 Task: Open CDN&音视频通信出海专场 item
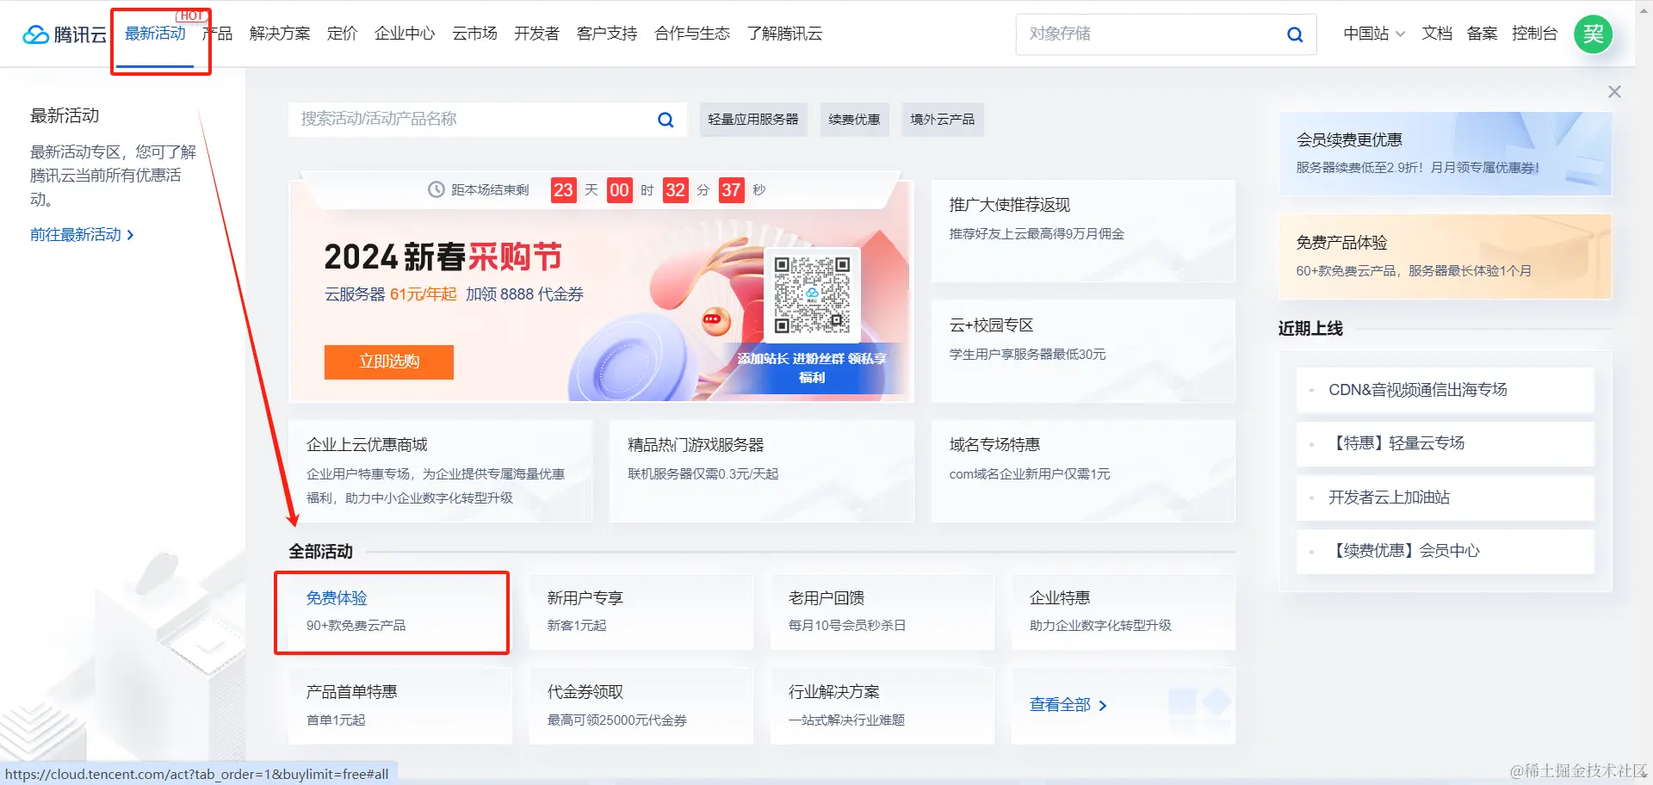(1446, 390)
